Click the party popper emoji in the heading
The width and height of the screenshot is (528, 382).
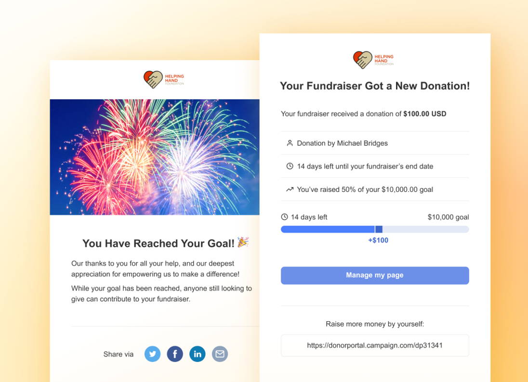pyautogui.click(x=243, y=242)
